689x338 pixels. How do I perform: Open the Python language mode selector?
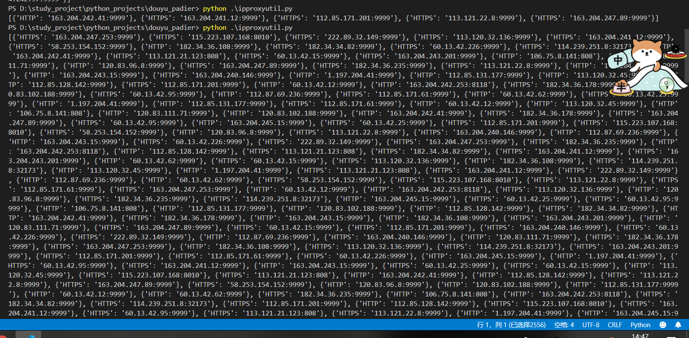click(x=640, y=325)
